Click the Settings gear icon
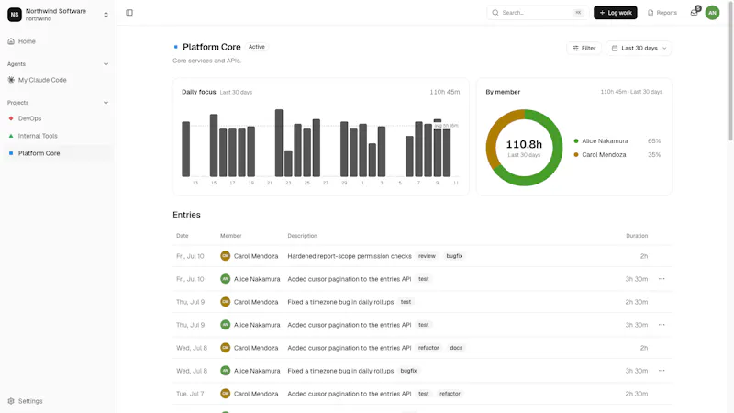The width and height of the screenshot is (734, 413). [11, 401]
